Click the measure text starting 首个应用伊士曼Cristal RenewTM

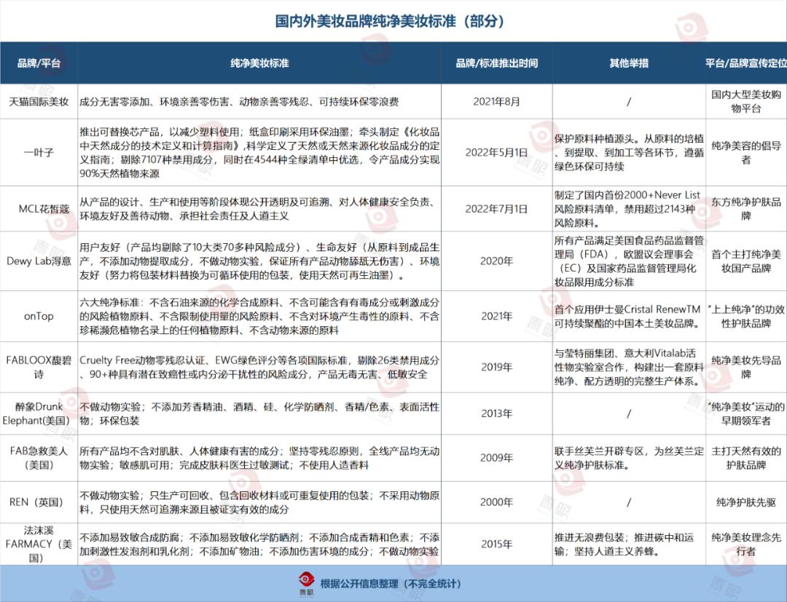(x=629, y=317)
